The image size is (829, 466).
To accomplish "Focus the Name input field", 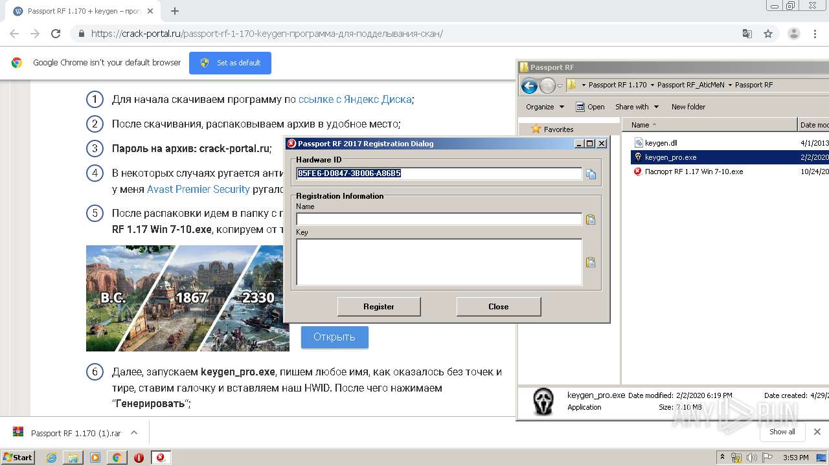I will click(x=439, y=219).
